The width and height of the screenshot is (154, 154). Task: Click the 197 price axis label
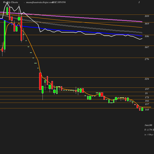(147, 89)
